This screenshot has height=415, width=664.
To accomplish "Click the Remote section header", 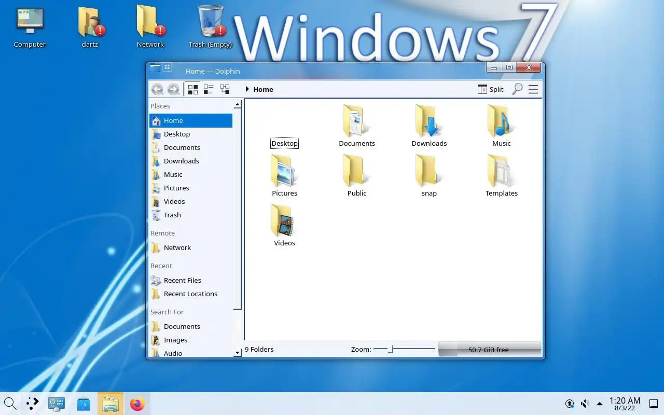I will [x=162, y=233].
